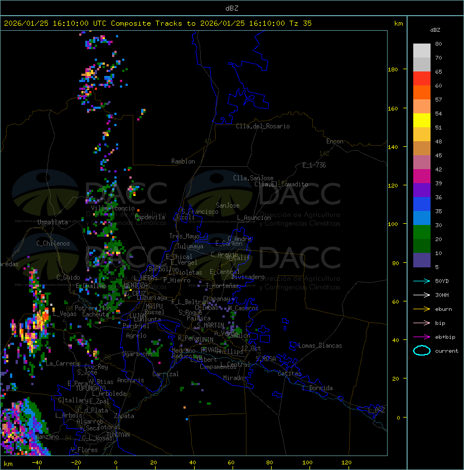The width and height of the screenshot is (464, 470).
Task: Click the 'Villavicencio' map label
Action: (113, 208)
